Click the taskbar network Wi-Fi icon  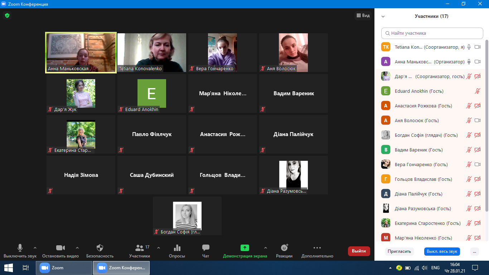(417, 268)
